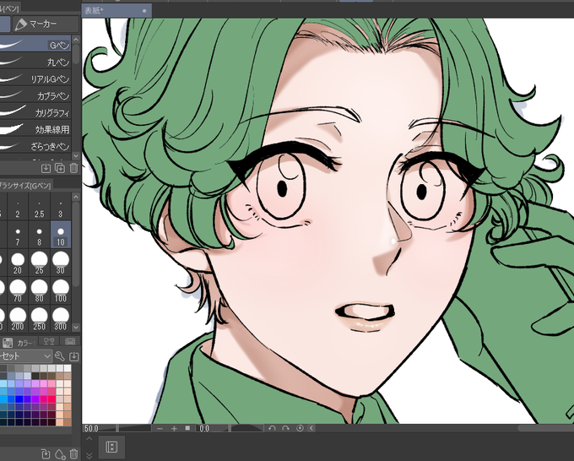Set brush size to 7
The image size is (574, 461).
[x=18, y=235]
